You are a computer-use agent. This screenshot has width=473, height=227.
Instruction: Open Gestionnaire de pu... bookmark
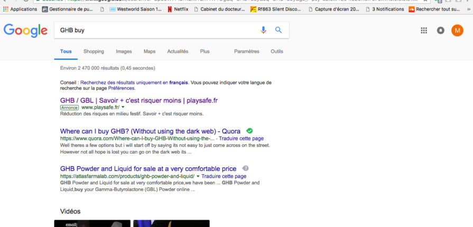(67, 10)
